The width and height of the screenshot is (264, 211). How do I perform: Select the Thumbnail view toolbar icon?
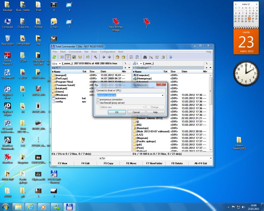coord(74,57)
